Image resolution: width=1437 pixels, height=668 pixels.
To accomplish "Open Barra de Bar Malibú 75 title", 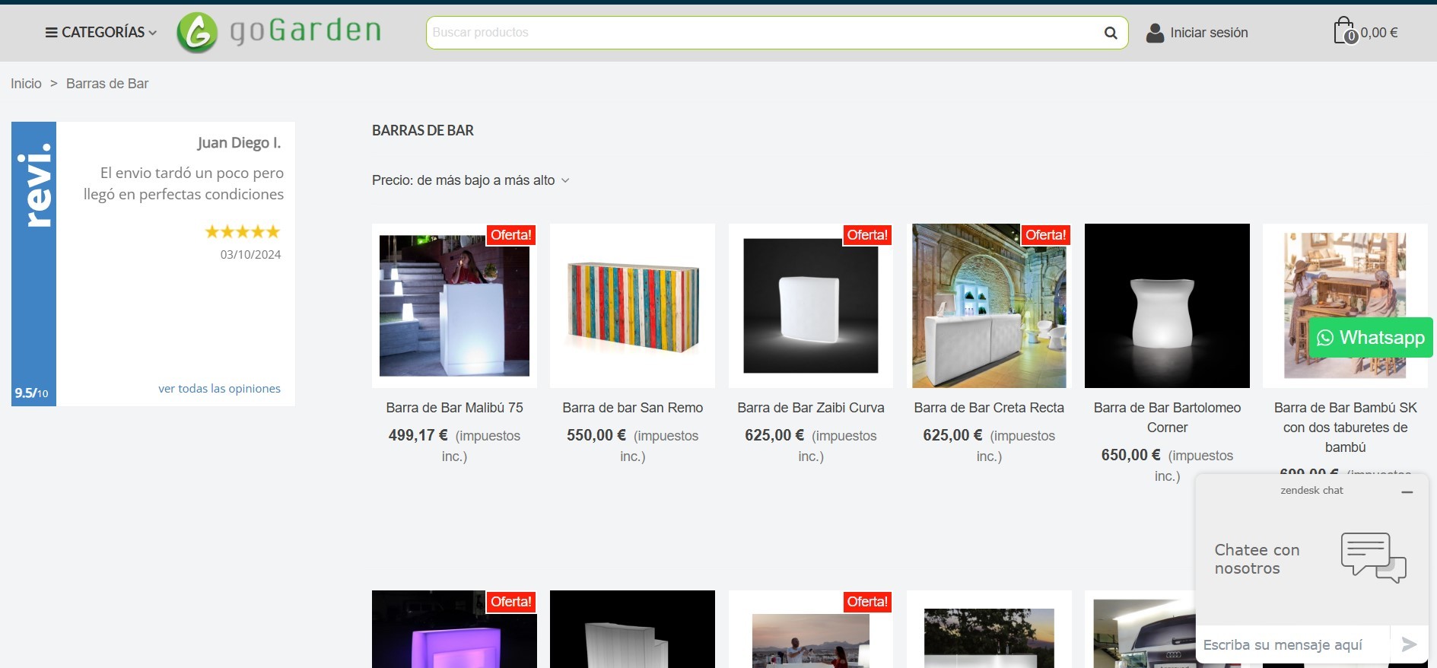I will [x=454, y=408].
